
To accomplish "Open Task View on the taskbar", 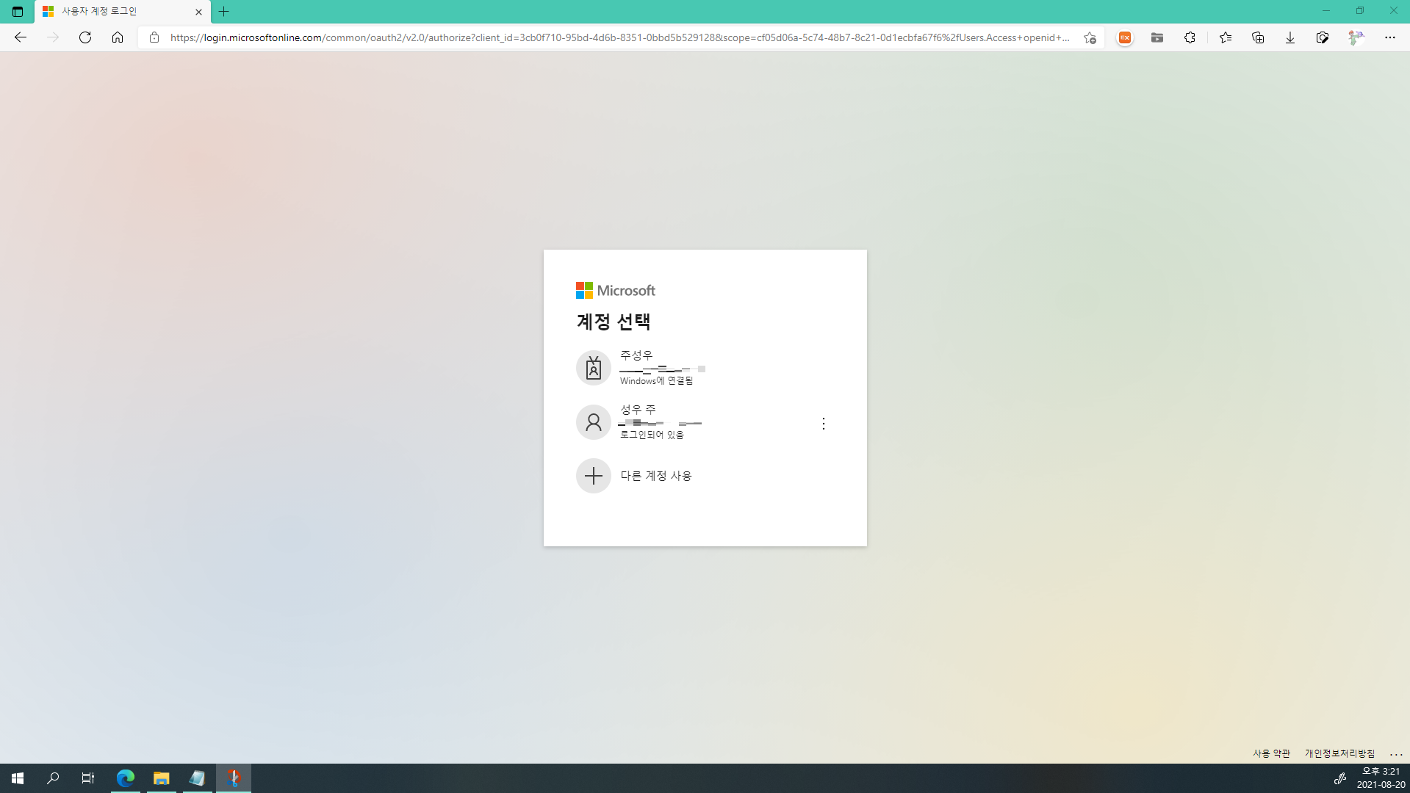I will (88, 778).
